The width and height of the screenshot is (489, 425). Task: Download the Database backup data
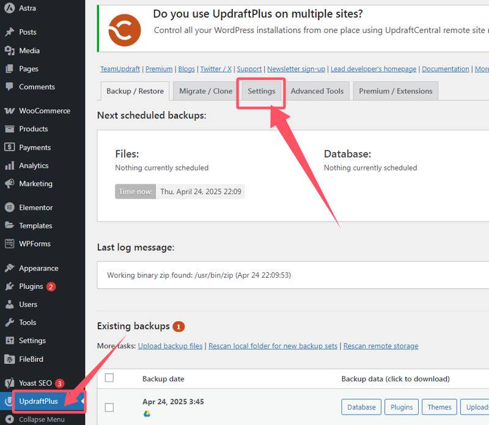pos(361,407)
